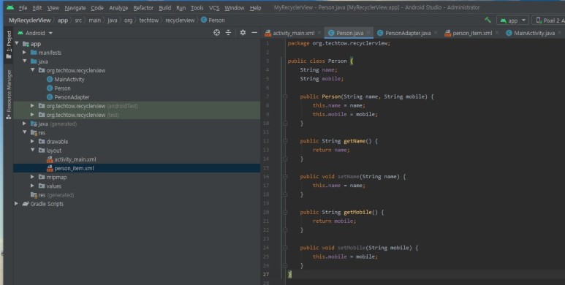The height and width of the screenshot is (285, 565).
Task: Expand the values folder
Action: tap(32, 186)
